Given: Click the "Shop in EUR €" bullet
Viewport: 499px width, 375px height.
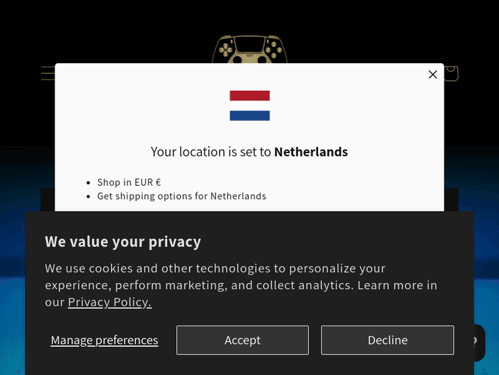Looking at the screenshot, I should coord(129,183).
